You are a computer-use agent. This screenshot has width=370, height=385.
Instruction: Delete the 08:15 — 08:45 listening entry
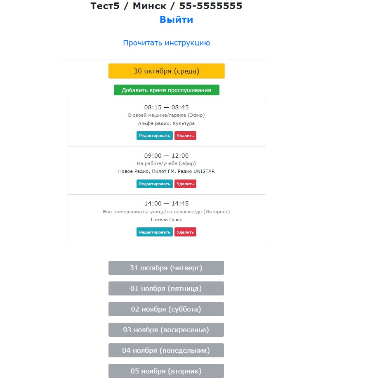point(185,136)
